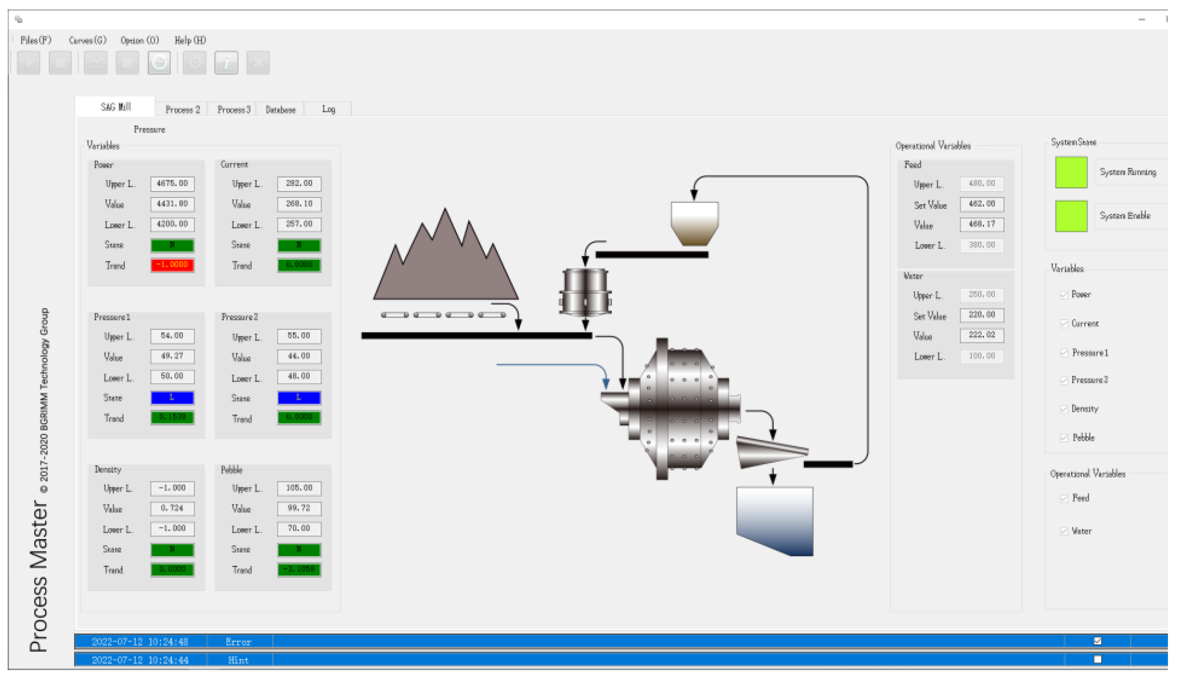
Task: Click the circular Refresh toolbar icon
Action: click(159, 63)
